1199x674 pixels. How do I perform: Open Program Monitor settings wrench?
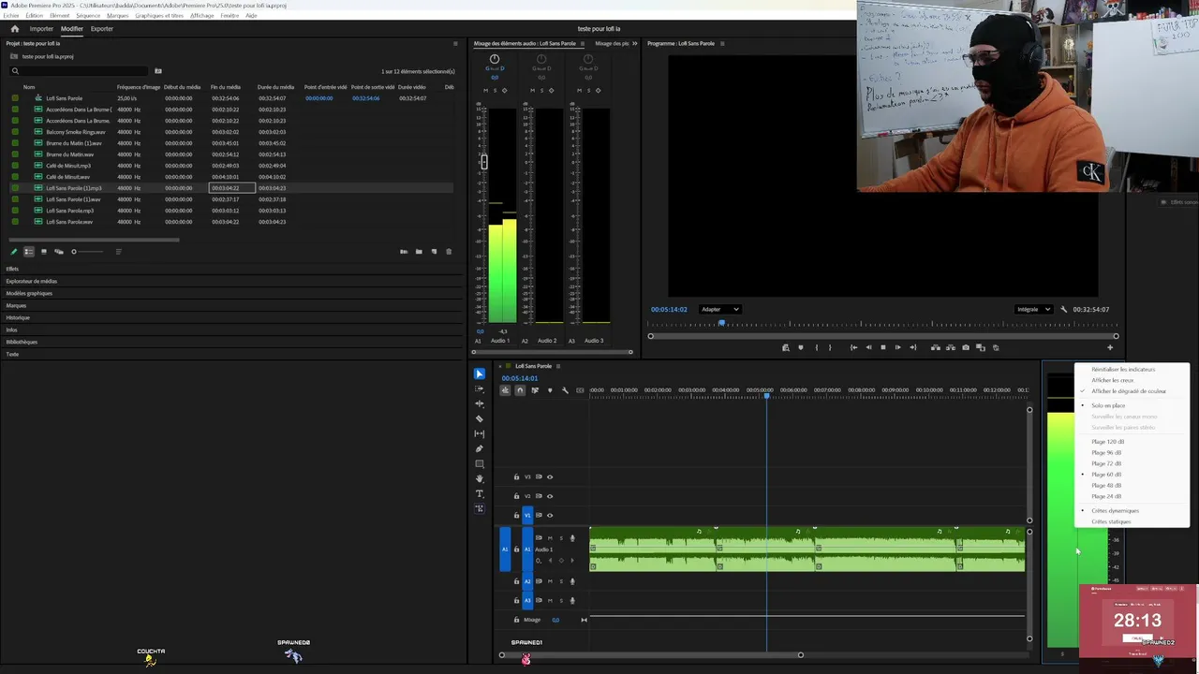tap(1065, 310)
